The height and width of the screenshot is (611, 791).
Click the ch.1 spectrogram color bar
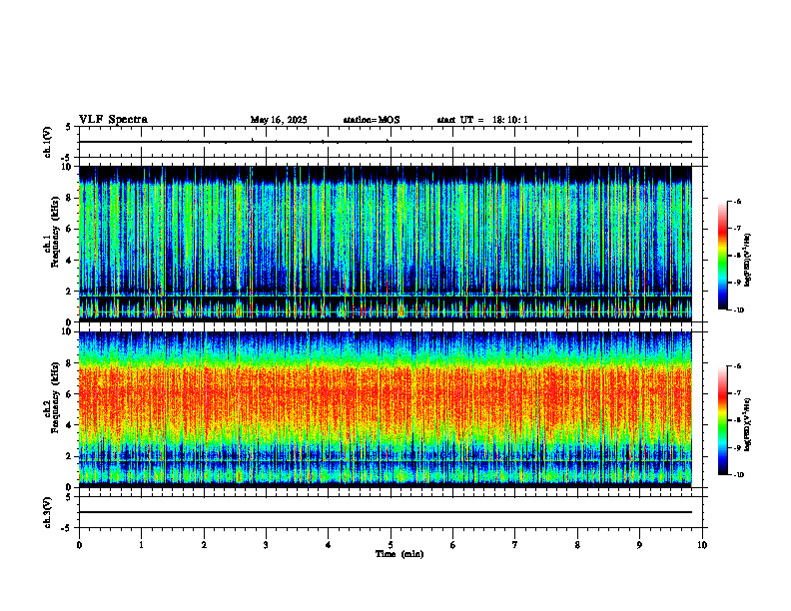[722, 256]
